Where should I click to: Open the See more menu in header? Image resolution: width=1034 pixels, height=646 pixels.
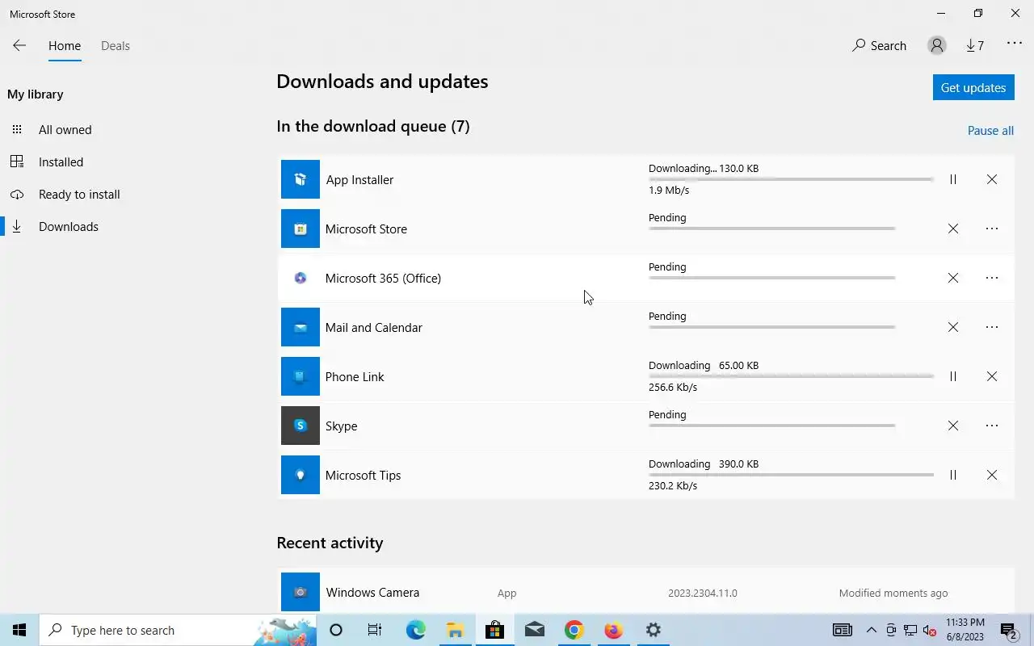1015,44
